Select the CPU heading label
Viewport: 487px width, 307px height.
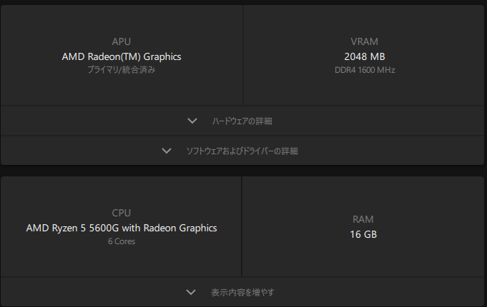pos(122,213)
